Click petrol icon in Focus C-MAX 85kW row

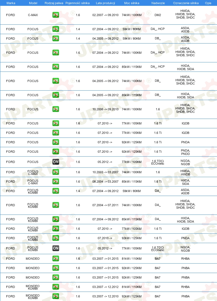tap(55, 182)
